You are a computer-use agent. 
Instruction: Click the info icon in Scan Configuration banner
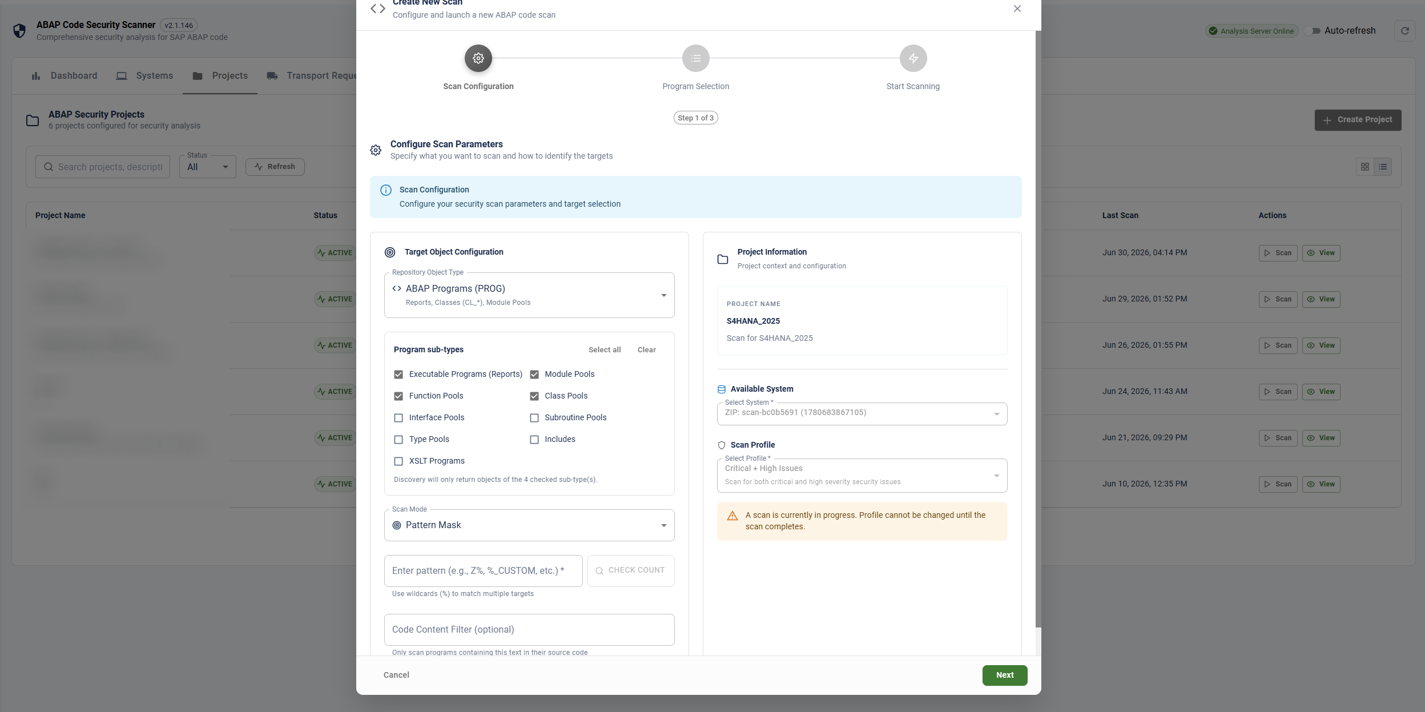click(386, 190)
